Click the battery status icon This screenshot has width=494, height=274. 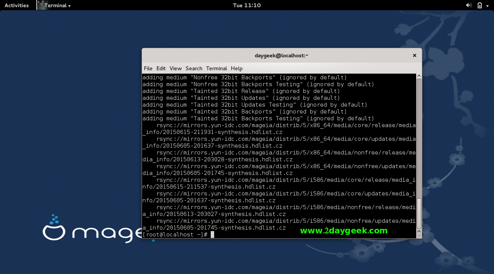click(x=480, y=5)
